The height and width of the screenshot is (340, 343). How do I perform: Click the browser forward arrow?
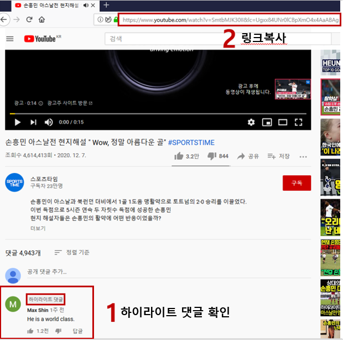(17, 20)
